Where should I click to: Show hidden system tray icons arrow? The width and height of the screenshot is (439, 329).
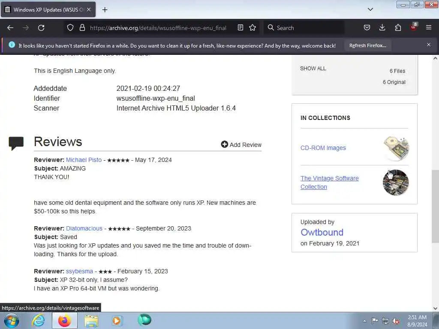point(364,321)
